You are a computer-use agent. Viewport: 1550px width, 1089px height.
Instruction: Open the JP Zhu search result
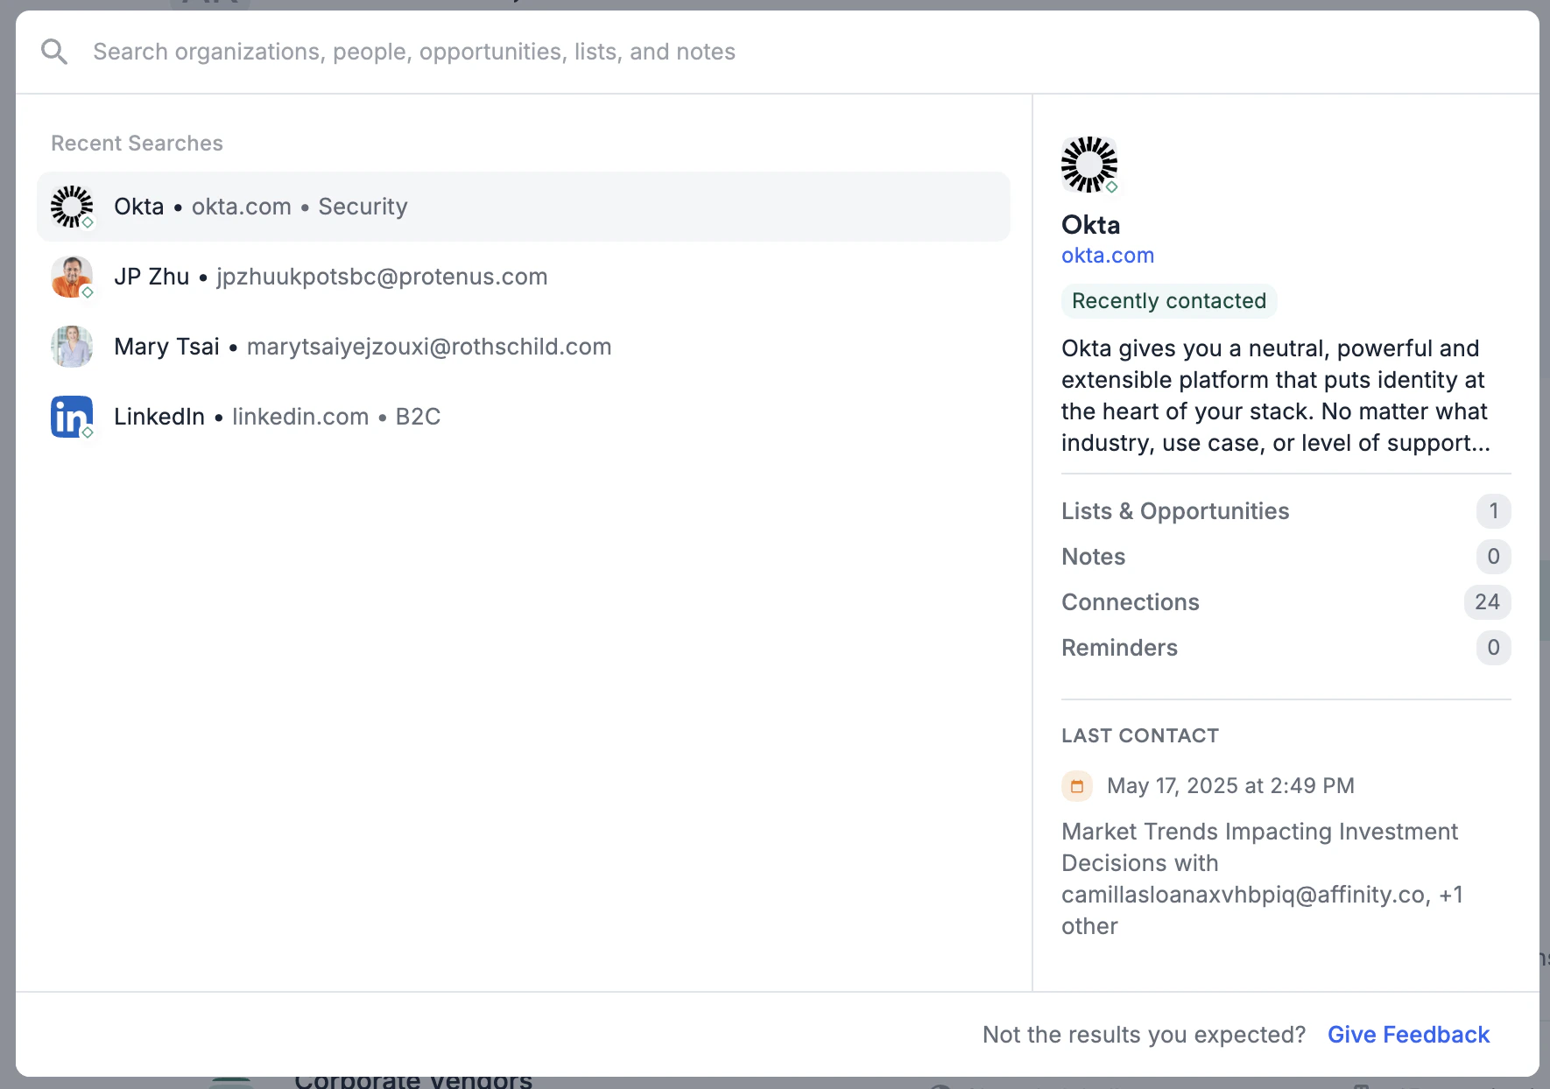point(524,277)
